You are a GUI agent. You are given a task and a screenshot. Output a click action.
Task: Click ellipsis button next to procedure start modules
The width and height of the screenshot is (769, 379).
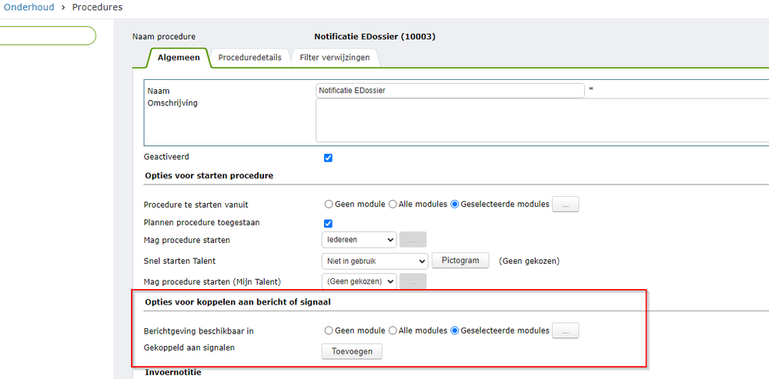[x=566, y=204]
